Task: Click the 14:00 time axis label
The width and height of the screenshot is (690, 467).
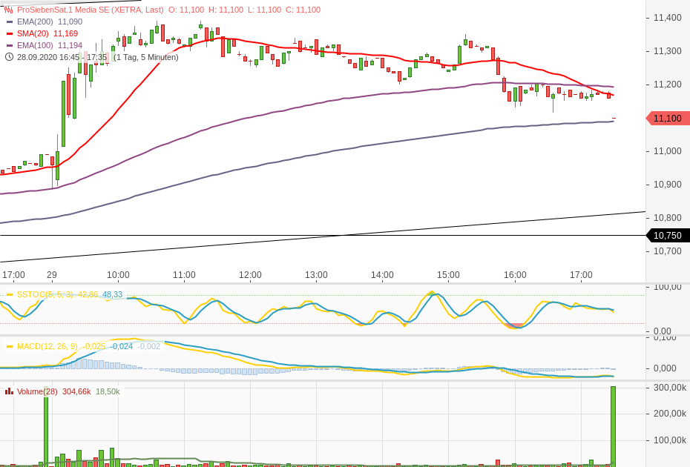Action: [x=382, y=275]
